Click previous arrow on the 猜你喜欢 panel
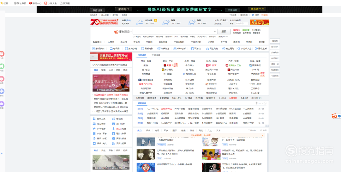The image size is (341, 172). click(x=257, y=103)
